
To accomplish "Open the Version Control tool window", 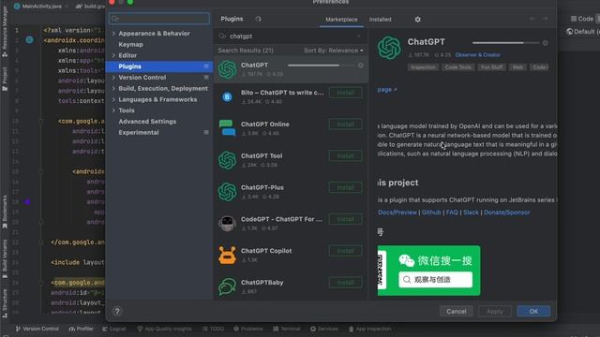I will pos(37,329).
